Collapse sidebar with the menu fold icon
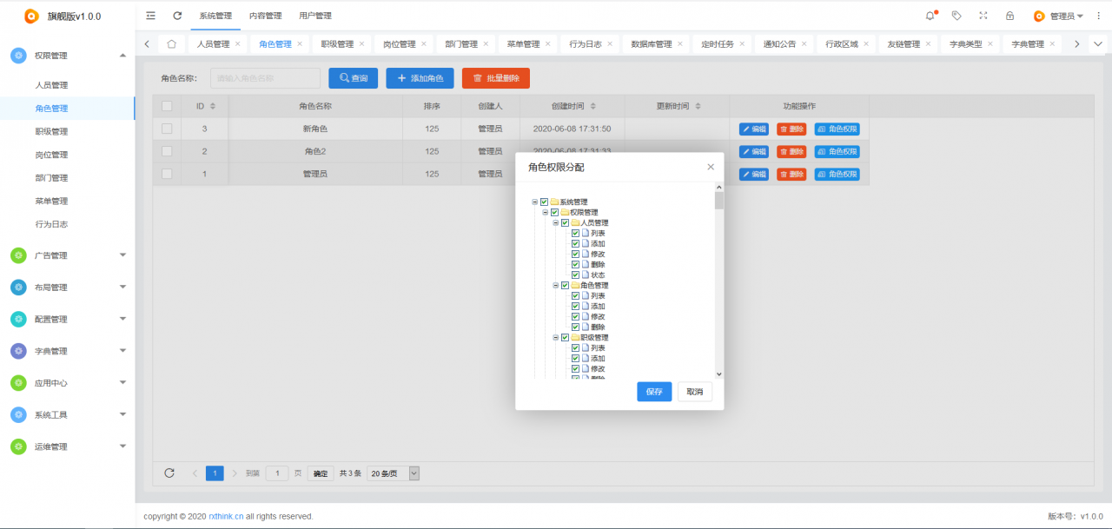This screenshot has width=1112, height=529. (x=151, y=16)
